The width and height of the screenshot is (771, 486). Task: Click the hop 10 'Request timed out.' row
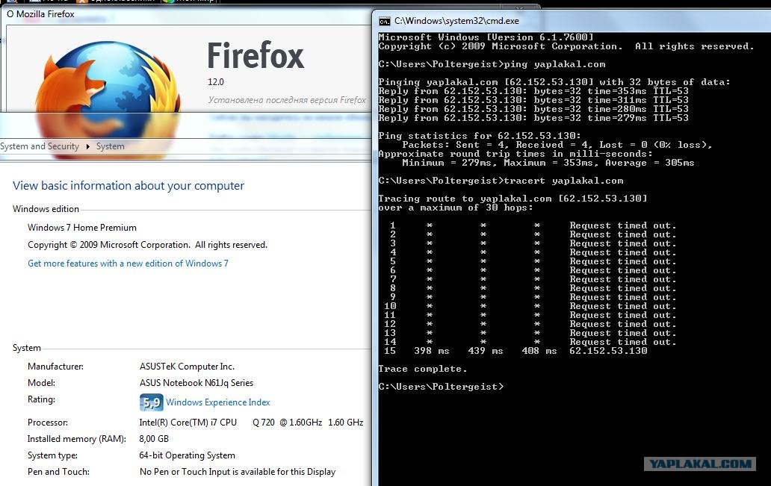[x=530, y=306]
